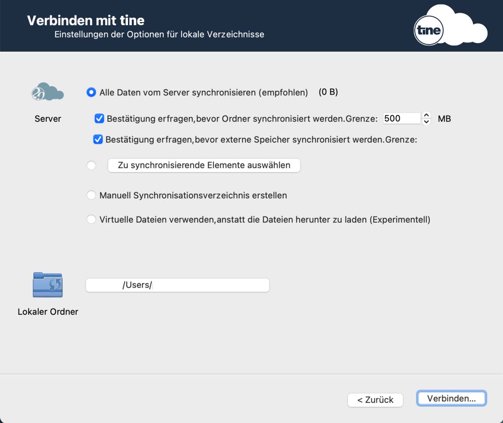Toggle external storage confirmation checkbox
503x423 pixels.
(98, 140)
